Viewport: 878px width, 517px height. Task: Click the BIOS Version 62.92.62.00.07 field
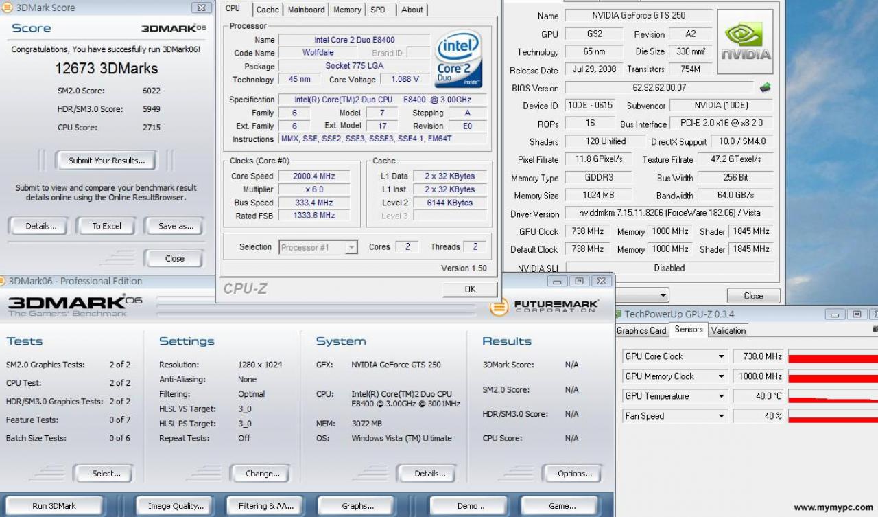tap(659, 88)
